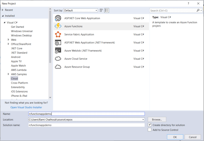
Task: Select the Azure Cloud Service cloud icon
Action: pos(58,59)
